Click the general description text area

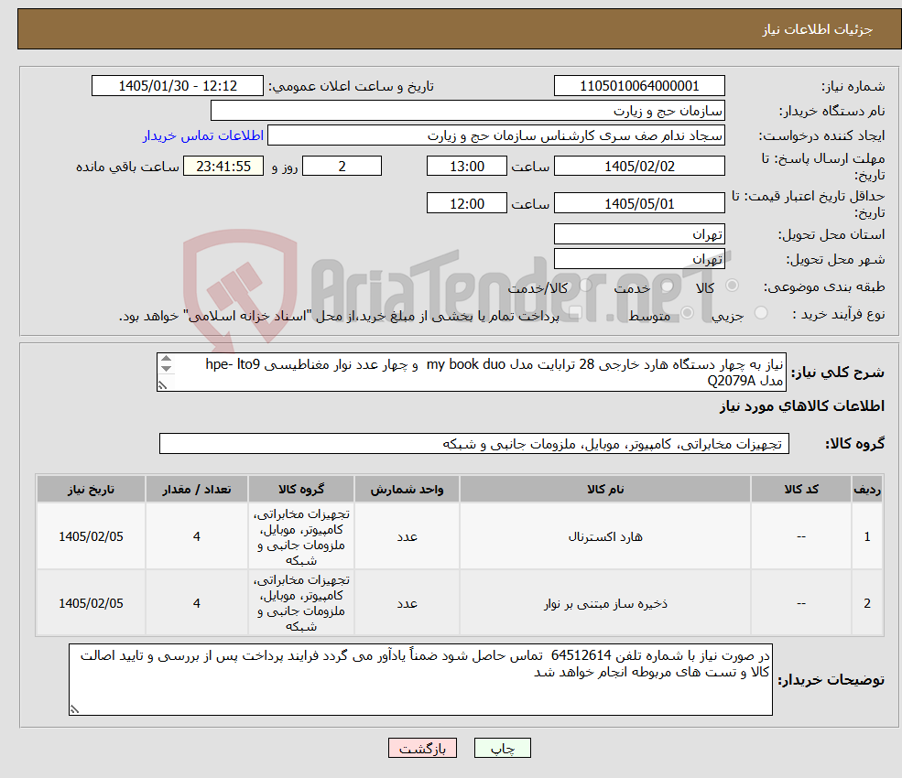pyautogui.click(x=471, y=372)
